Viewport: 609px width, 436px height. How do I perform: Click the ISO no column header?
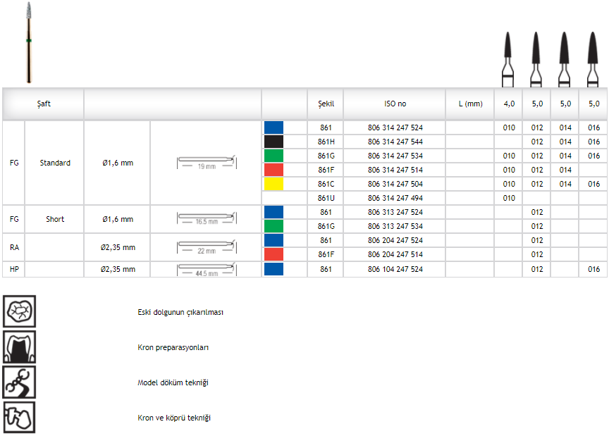[x=395, y=104]
